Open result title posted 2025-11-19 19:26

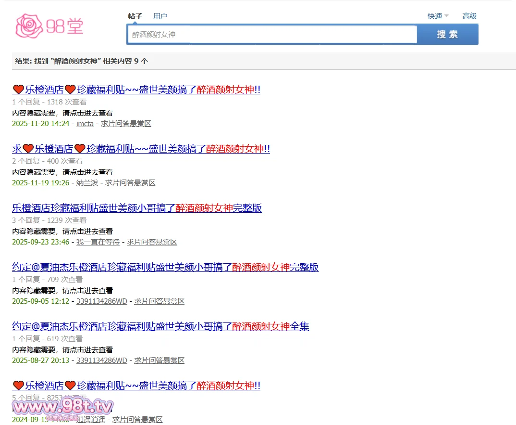click(x=141, y=149)
